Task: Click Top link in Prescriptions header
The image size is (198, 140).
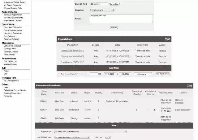Action: click(167, 39)
